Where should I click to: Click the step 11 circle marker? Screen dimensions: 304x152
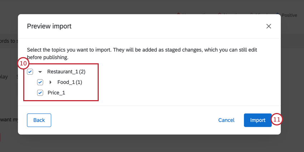[x=277, y=120]
